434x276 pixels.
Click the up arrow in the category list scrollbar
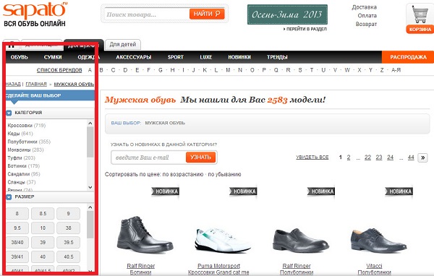[x=90, y=124]
